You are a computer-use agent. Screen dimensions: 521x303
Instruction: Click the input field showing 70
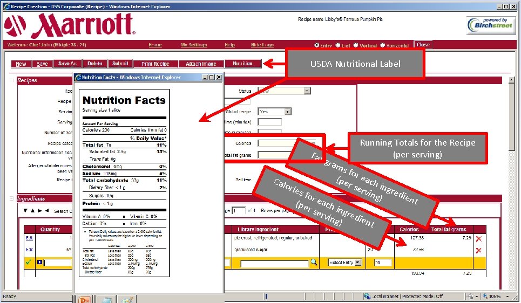(x=383, y=263)
